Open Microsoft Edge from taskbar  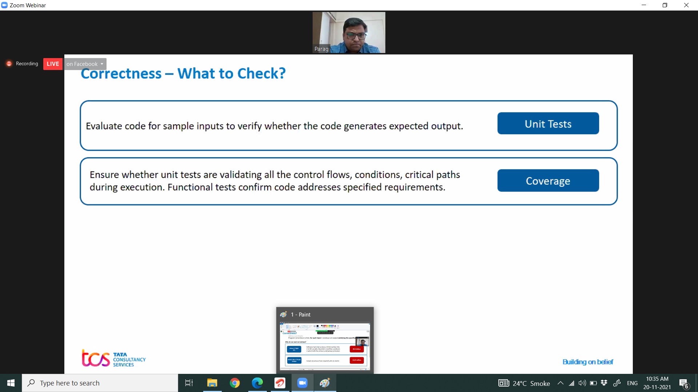[x=257, y=383]
